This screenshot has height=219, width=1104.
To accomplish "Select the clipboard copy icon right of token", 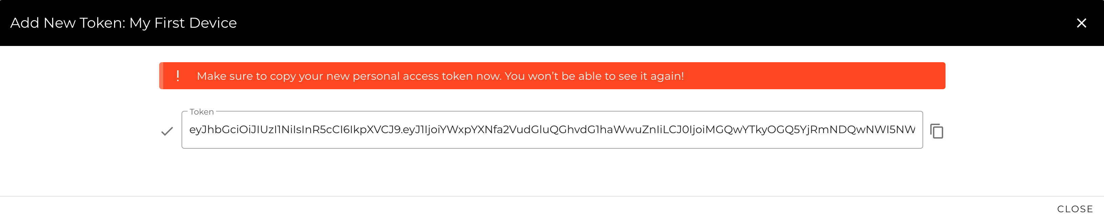I will point(936,131).
